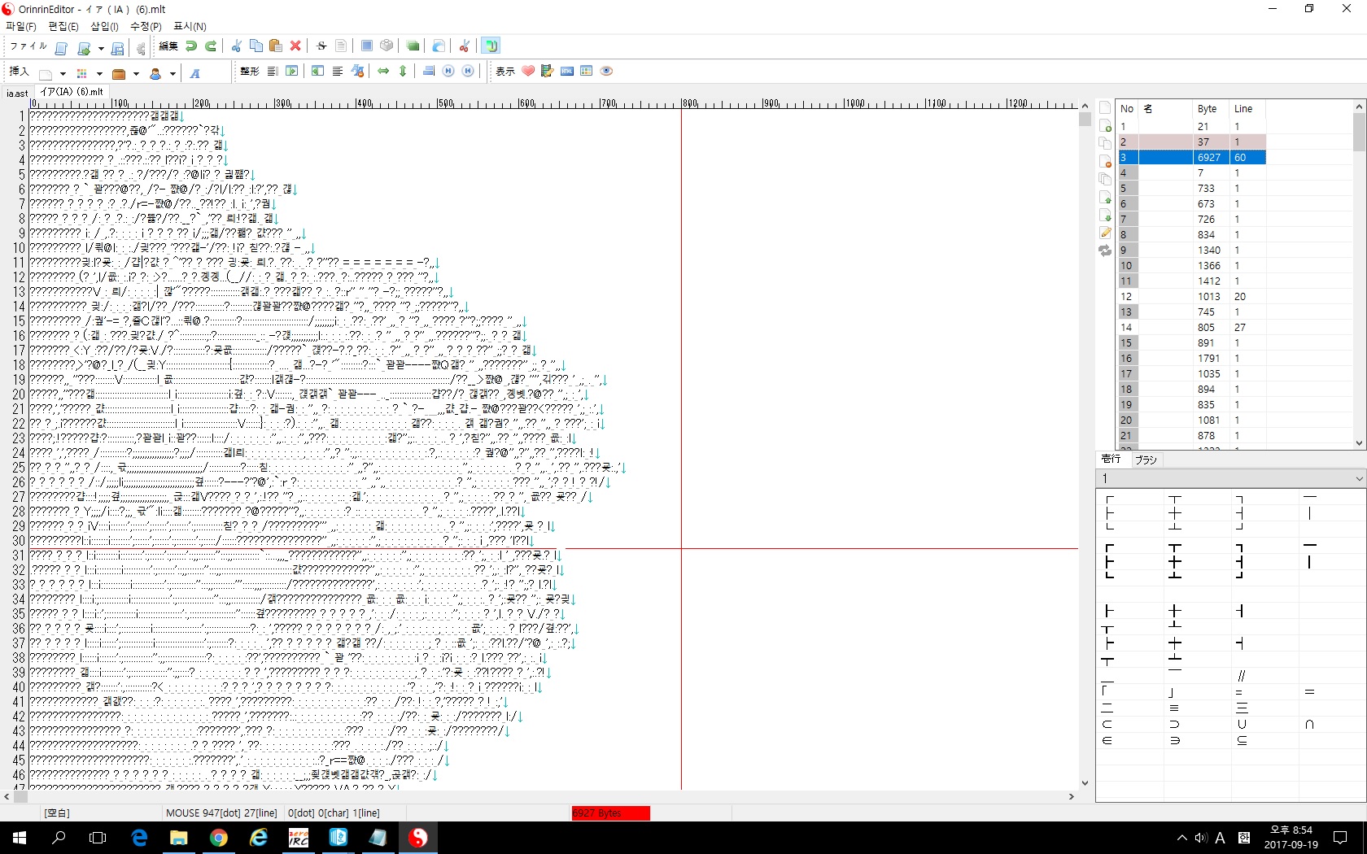Click the red heart icon in toolbar
Image resolution: width=1367 pixels, height=854 pixels.
pyautogui.click(x=528, y=72)
